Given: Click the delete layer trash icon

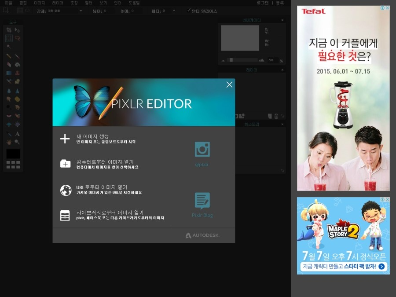Looking at the screenshot, I should (276, 116).
